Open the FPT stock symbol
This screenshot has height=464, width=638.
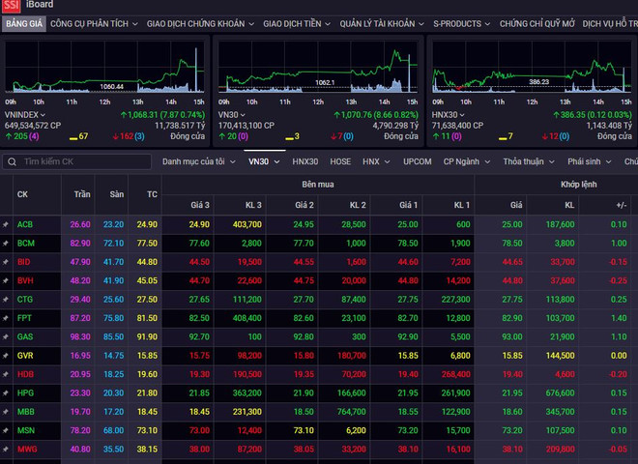click(x=24, y=318)
